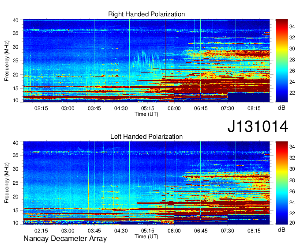Click the Left Handed Polarization title

[x=146, y=137]
